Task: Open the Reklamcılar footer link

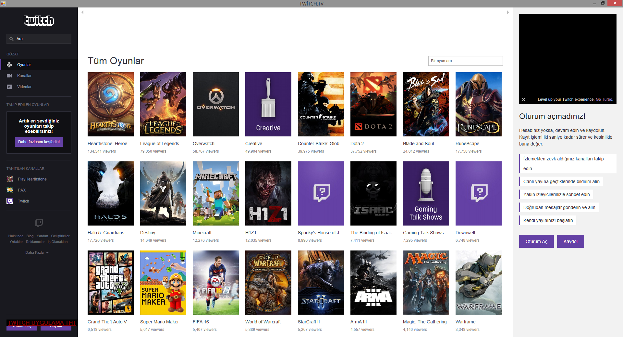Action: [x=35, y=242]
